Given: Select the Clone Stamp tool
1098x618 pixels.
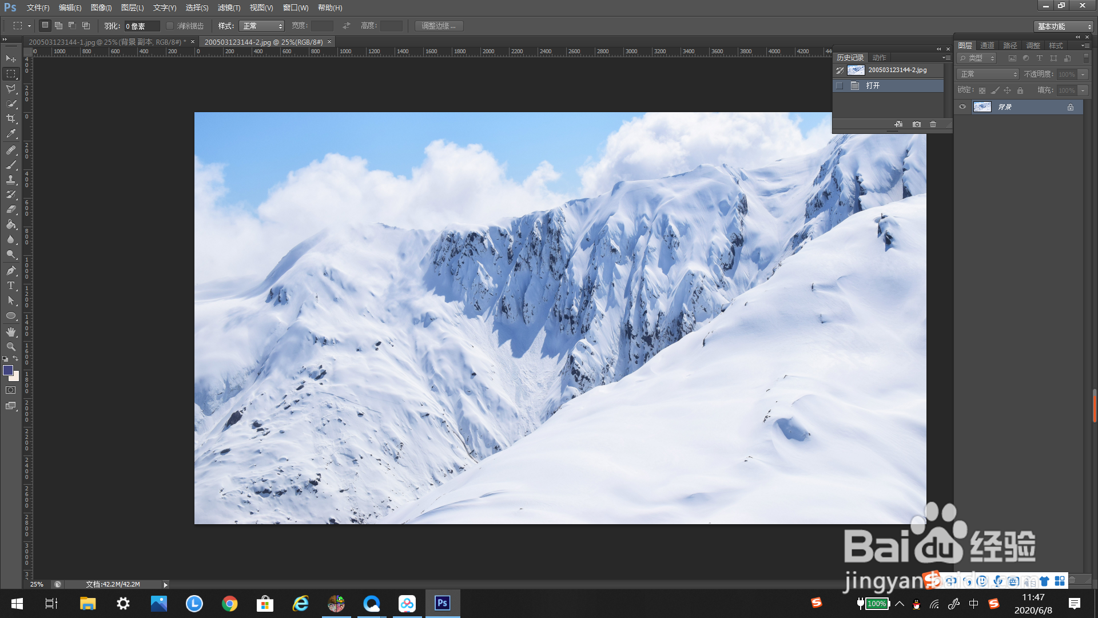Looking at the screenshot, I should [x=11, y=180].
